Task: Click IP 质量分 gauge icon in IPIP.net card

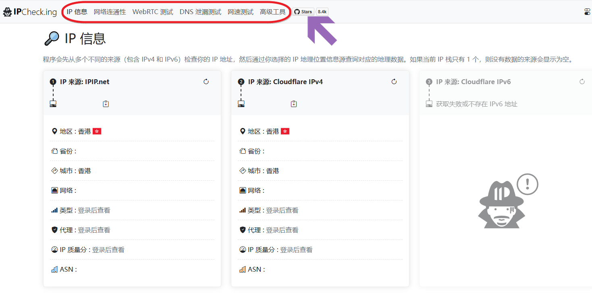Action: [x=54, y=250]
